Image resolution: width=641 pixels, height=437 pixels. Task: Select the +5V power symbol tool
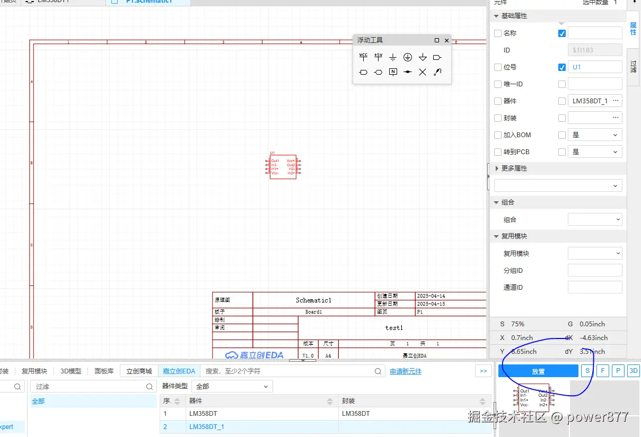click(x=378, y=57)
